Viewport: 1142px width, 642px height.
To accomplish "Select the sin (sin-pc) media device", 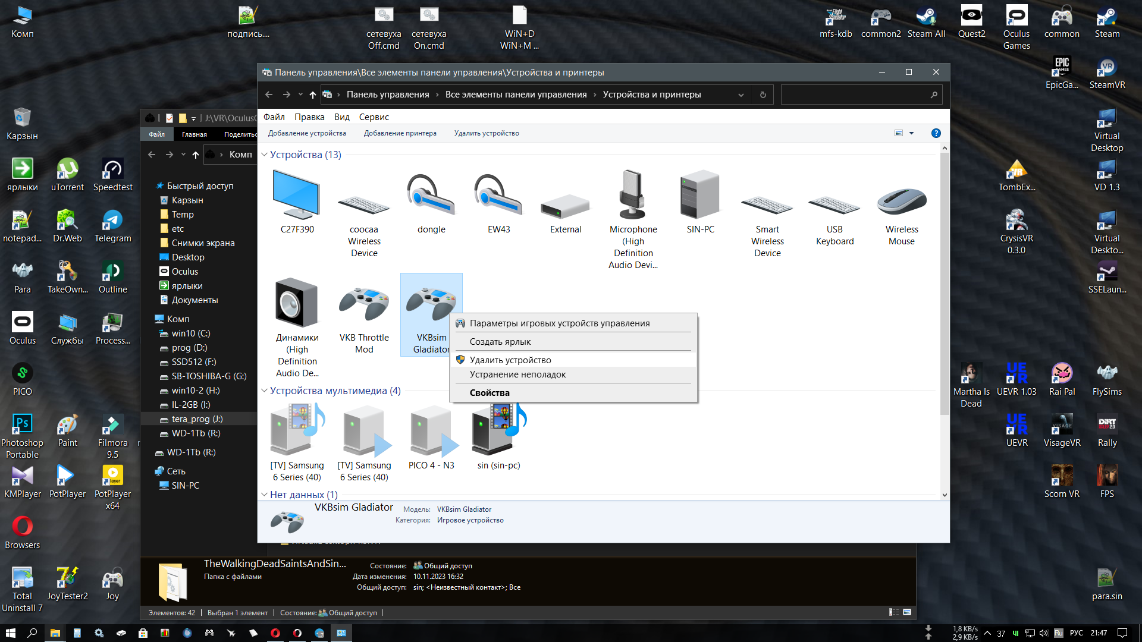I will (498, 437).
